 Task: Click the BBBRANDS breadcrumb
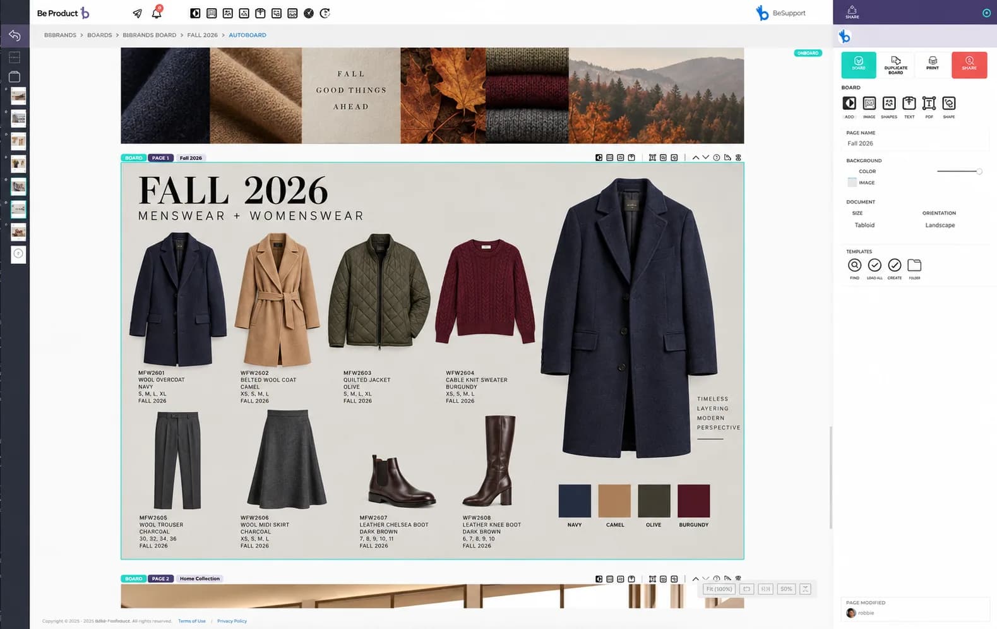pyautogui.click(x=60, y=35)
